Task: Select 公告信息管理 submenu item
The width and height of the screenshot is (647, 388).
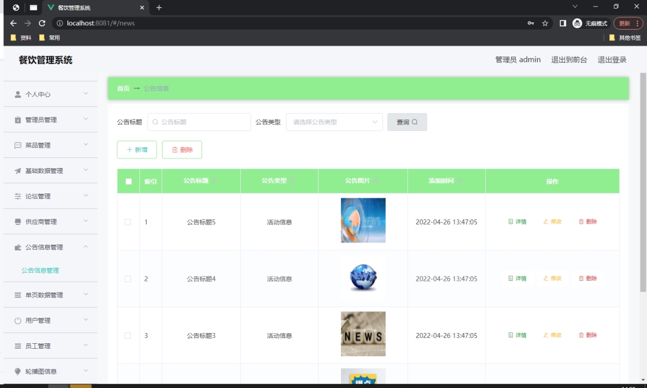Action: pyautogui.click(x=40, y=271)
